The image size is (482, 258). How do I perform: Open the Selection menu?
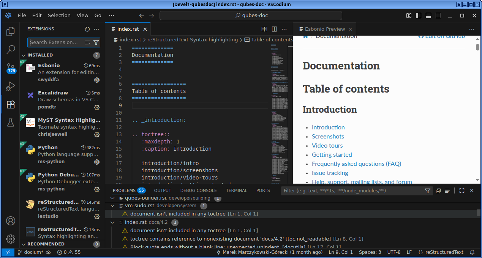point(59,16)
